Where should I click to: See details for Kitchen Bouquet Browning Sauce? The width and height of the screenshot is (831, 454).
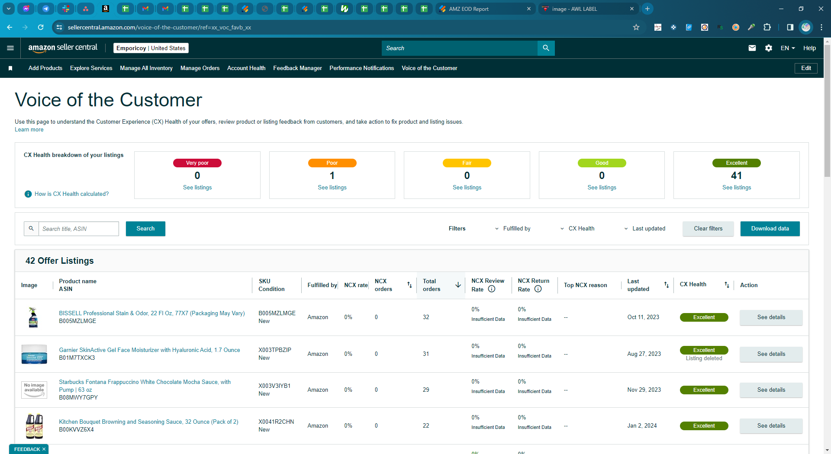coord(771,426)
